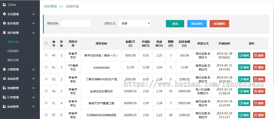Click edit pencil icon for project 51
This screenshot has height=119, width=274.
241,103
